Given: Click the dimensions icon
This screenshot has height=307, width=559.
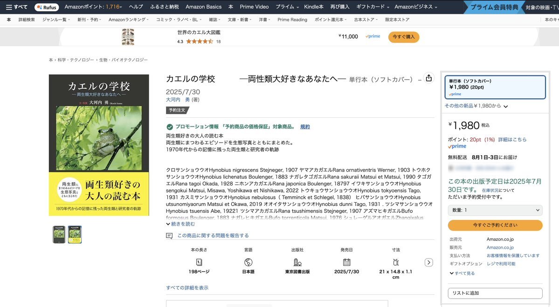Looking at the screenshot, I should [396, 262].
